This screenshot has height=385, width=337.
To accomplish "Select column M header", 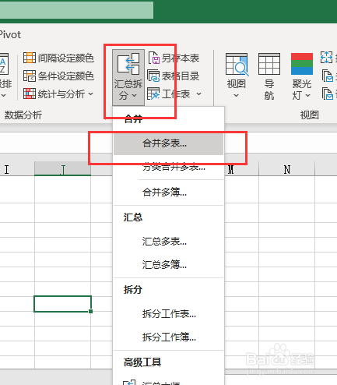I will tap(241, 169).
